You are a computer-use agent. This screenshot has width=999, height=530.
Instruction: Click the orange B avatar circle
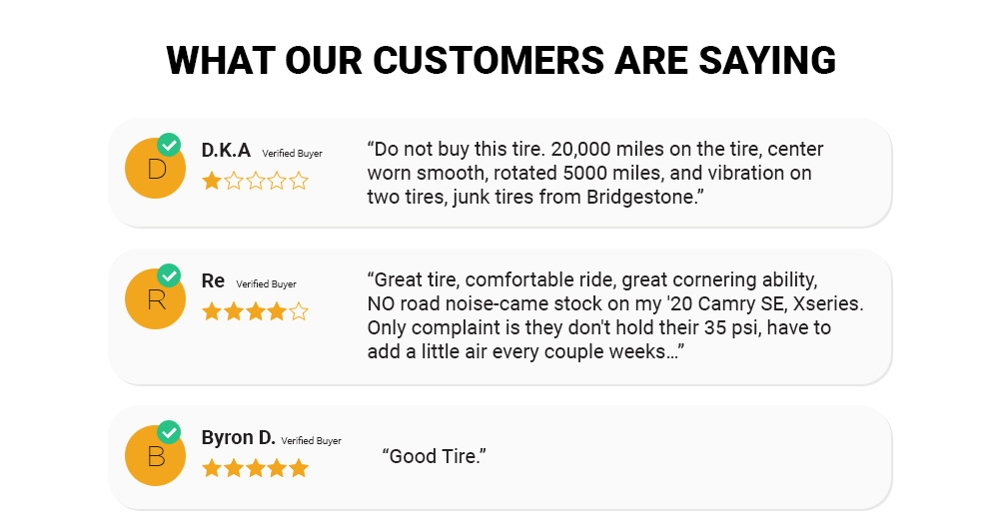pyautogui.click(x=155, y=456)
